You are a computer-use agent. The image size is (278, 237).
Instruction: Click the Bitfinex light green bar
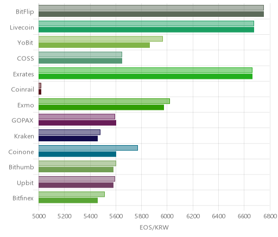[x=72, y=194]
